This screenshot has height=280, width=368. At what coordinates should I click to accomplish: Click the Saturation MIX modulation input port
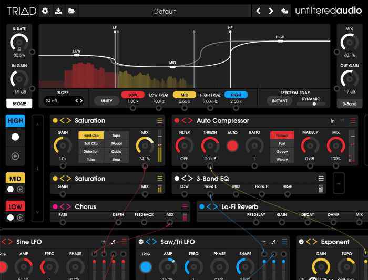(x=145, y=166)
